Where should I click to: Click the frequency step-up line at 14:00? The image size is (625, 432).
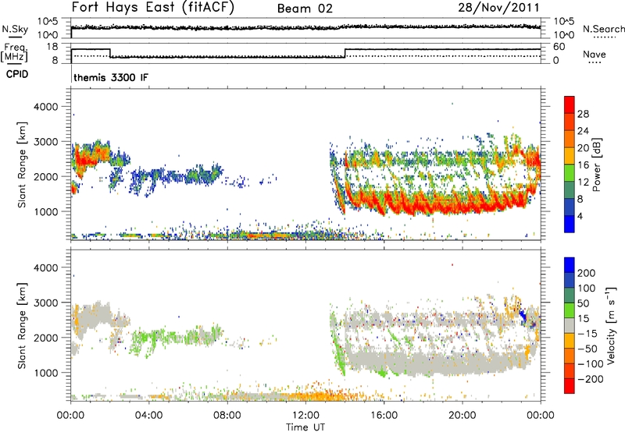coord(345,53)
